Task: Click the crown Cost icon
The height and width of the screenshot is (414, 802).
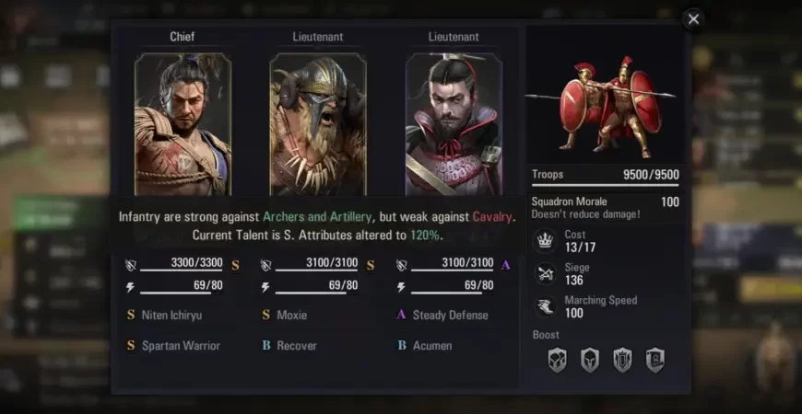Action: point(545,241)
